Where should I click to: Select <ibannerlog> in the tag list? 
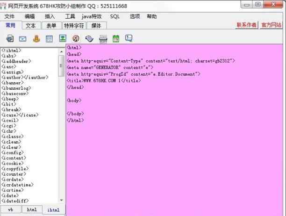(16, 88)
